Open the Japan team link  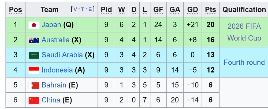[51, 25]
